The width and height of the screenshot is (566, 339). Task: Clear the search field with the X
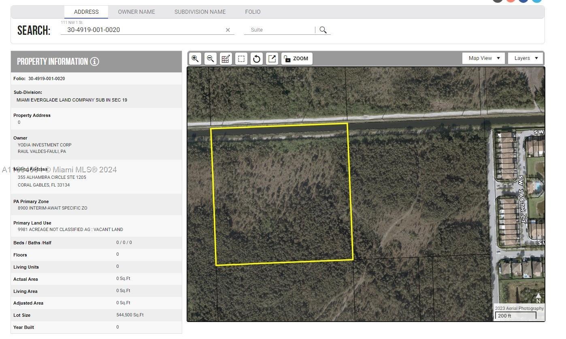tap(228, 30)
